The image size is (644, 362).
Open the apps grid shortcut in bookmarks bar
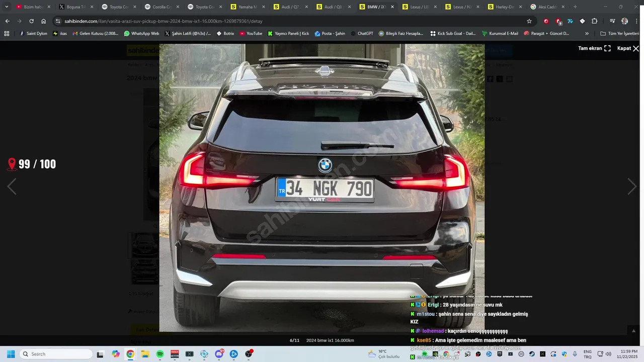[7, 34]
